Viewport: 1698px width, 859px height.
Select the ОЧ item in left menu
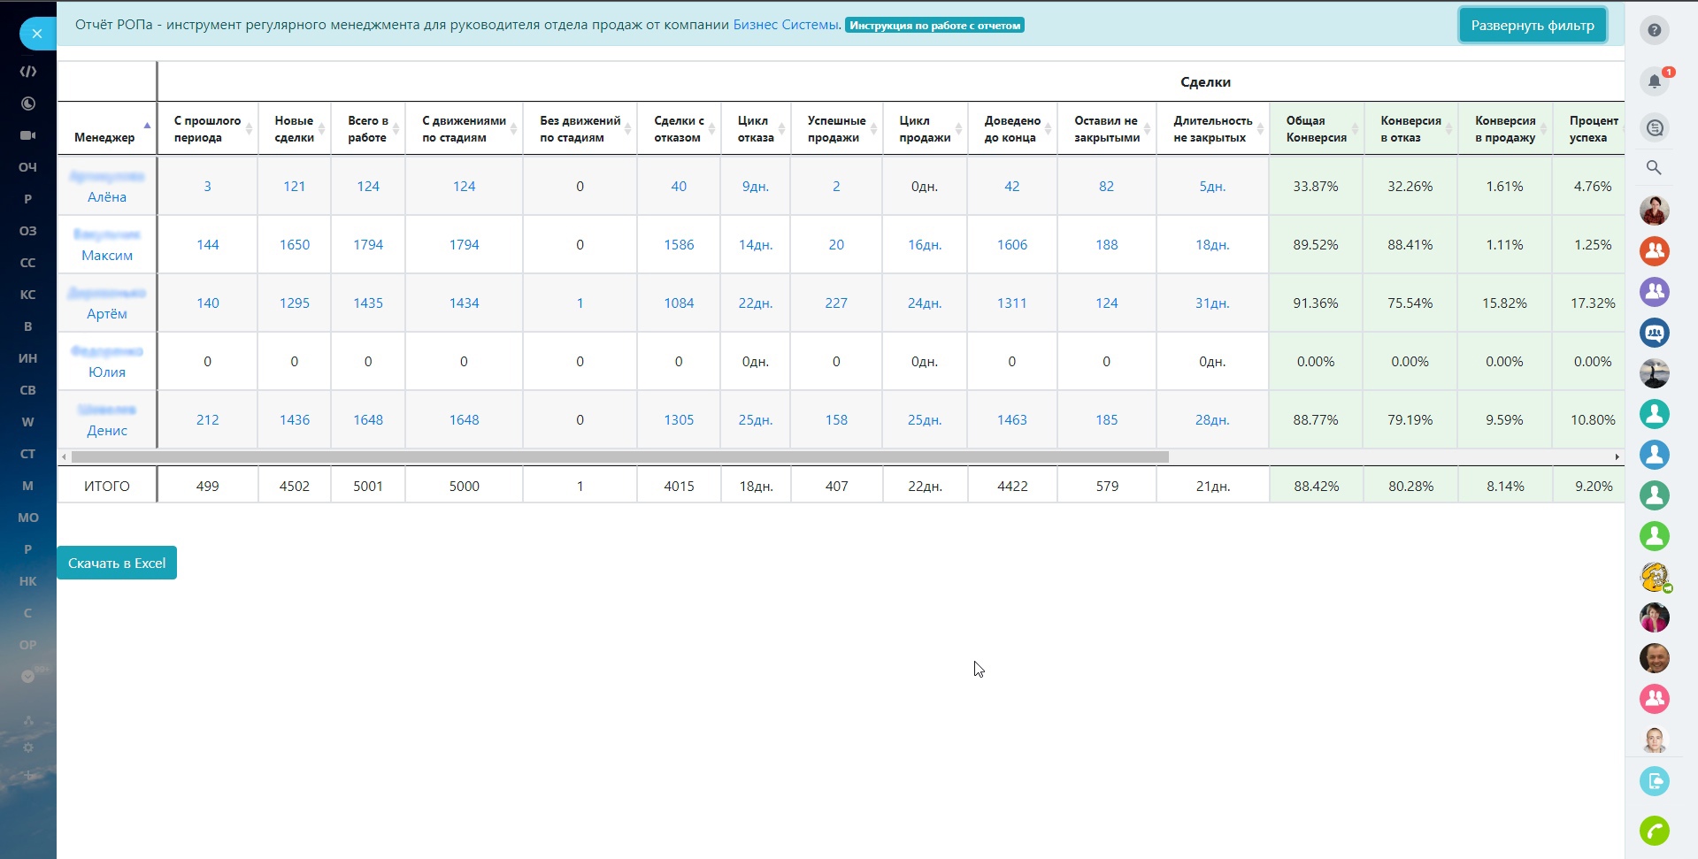pyautogui.click(x=27, y=167)
